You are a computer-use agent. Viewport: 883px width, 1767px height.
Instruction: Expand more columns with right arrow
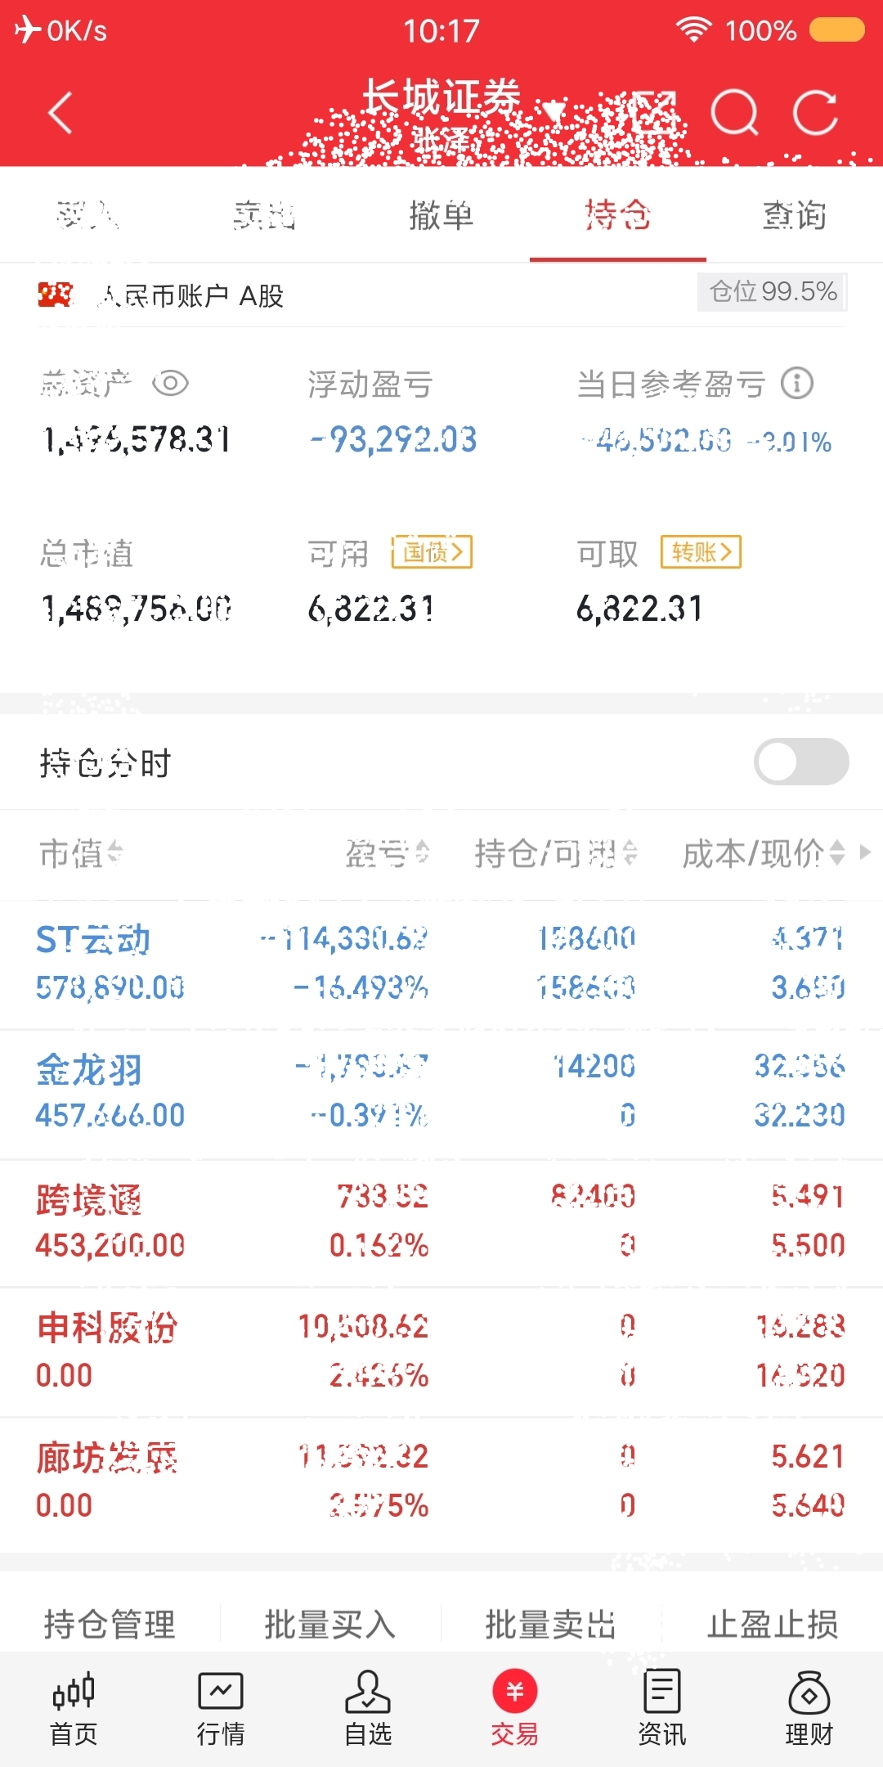click(x=865, y=852)
